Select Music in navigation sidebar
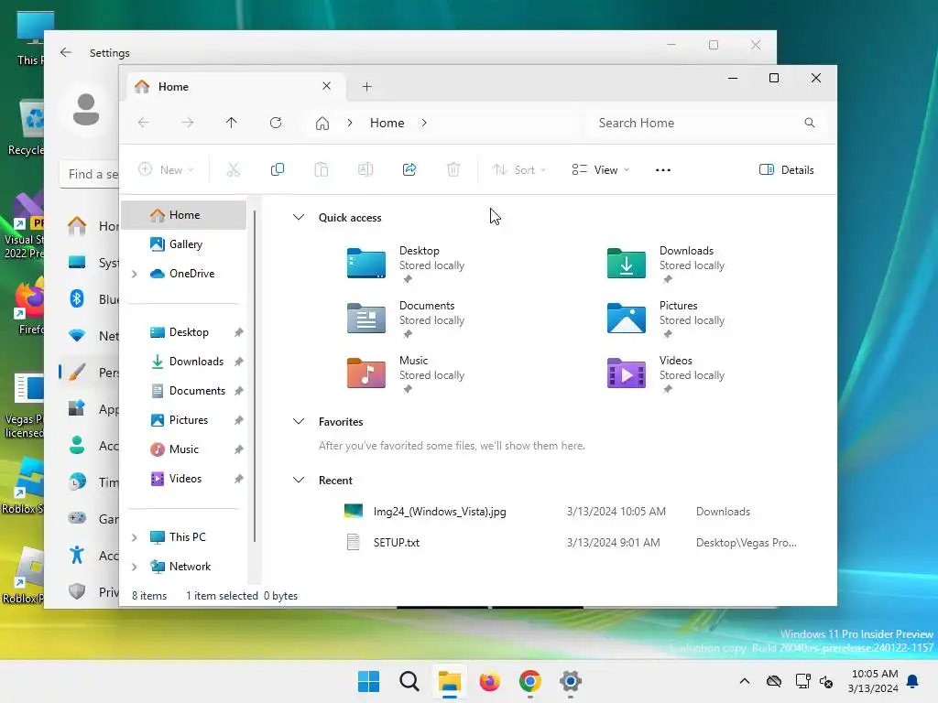 pyautogui.click(x=183, y=449)
